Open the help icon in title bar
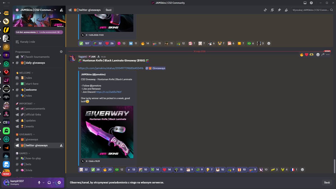Image resolution: width=336 pixels, height=189 pixels. (x=311, y=3)
